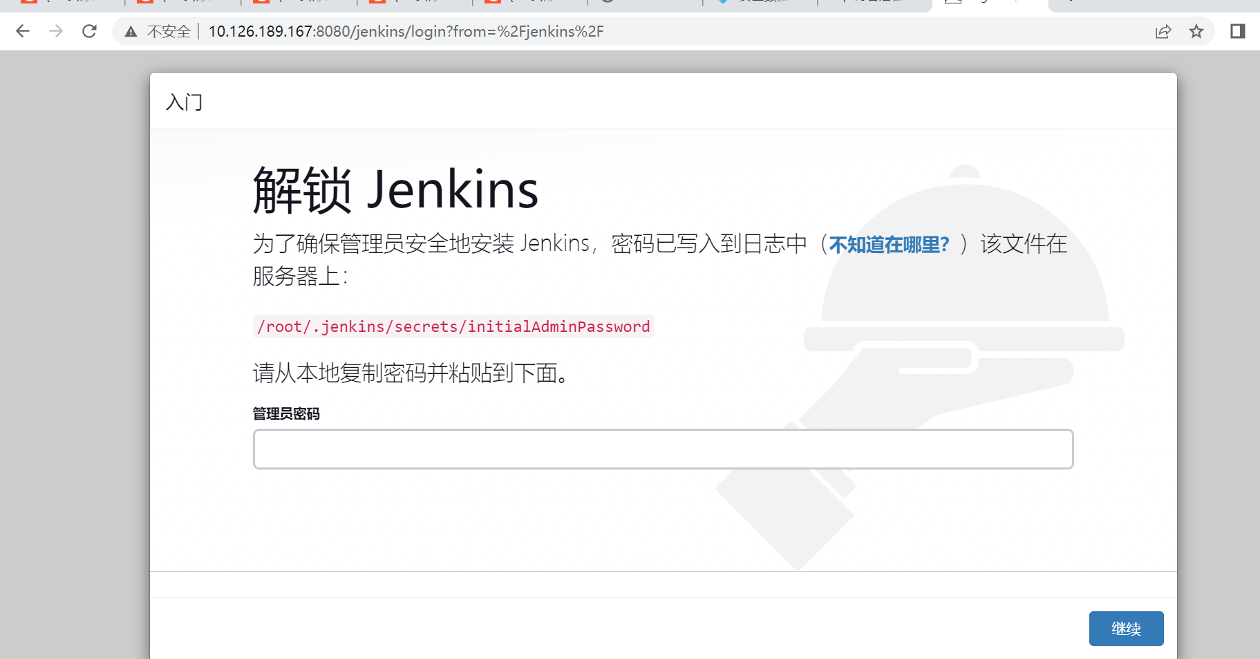Click the 继续 button
Image resolution: width=1260 pixels, height=659 pixels.
pyautogui.click(x=1127, y=629)
